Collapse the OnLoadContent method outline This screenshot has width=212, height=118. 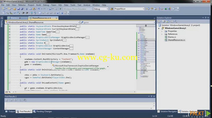click(x=10, y=83)
